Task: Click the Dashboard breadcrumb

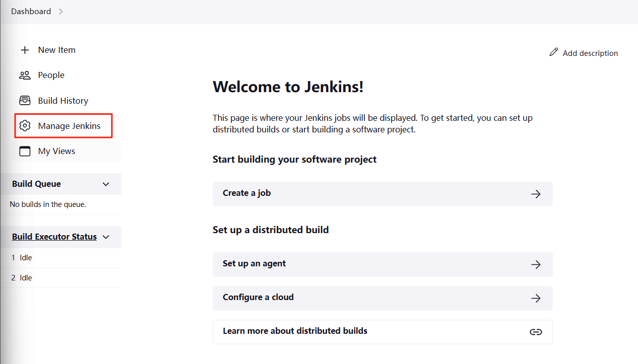Action: 31,12
